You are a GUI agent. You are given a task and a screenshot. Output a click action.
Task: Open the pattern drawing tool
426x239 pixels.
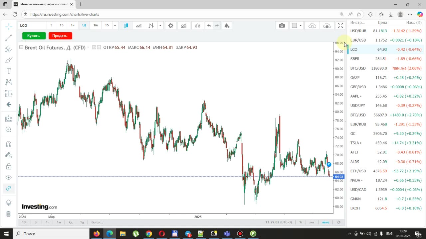(x=9, y=82)
